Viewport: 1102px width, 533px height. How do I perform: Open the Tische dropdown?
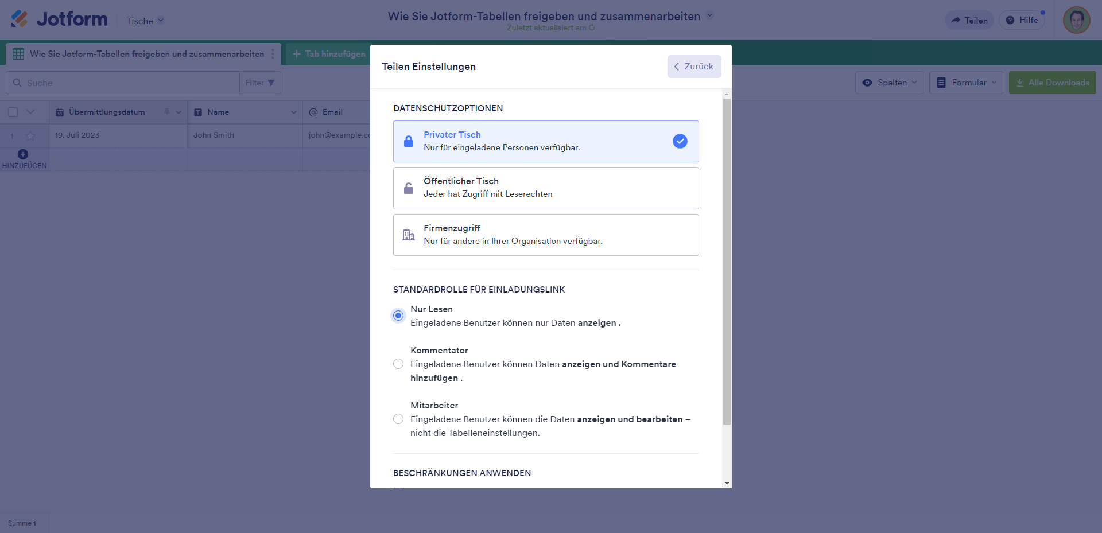click(x=145, y=21)
